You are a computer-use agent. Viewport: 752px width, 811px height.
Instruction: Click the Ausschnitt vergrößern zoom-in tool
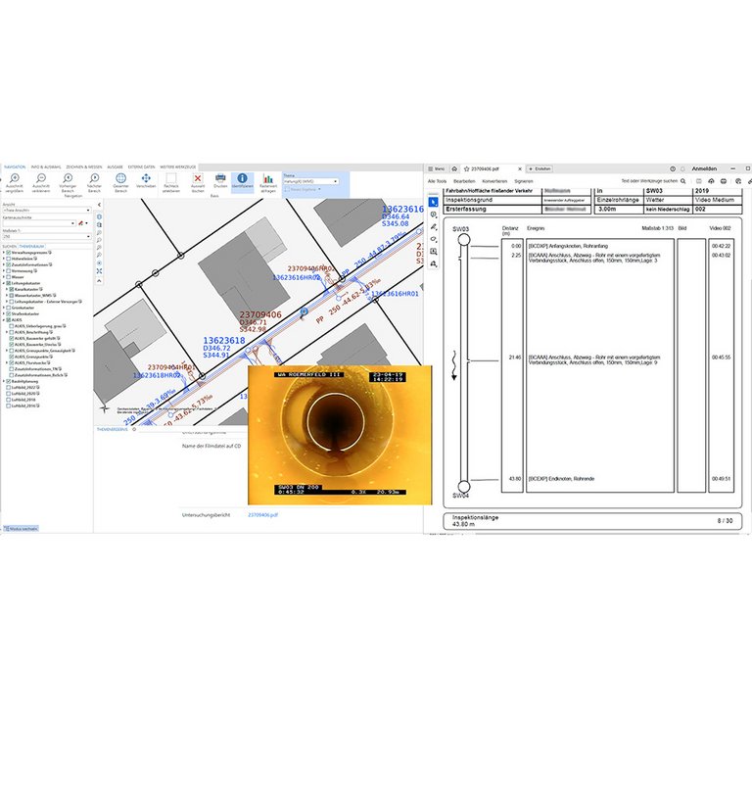tap(15, 183)
